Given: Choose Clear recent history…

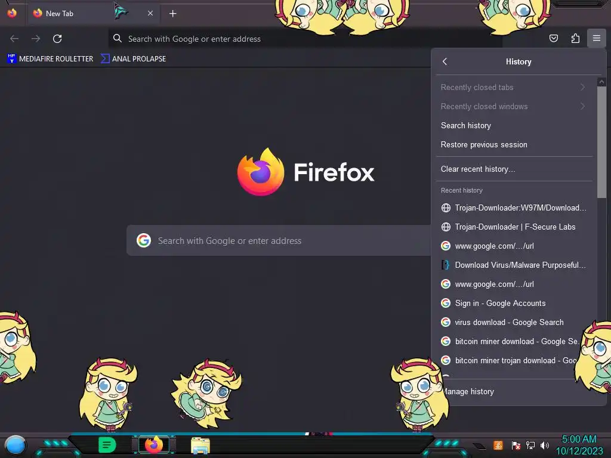Looking at the screenshot, I should (514, 169).
